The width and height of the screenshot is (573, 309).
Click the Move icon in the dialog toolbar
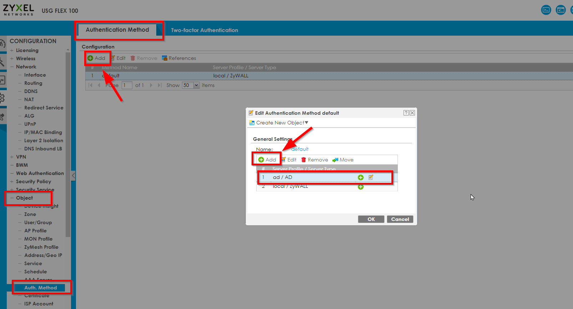coord(335,160)
